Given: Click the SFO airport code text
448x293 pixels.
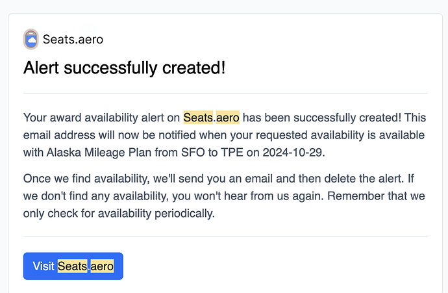Looking at the screenshot, I should coord(193,153).
